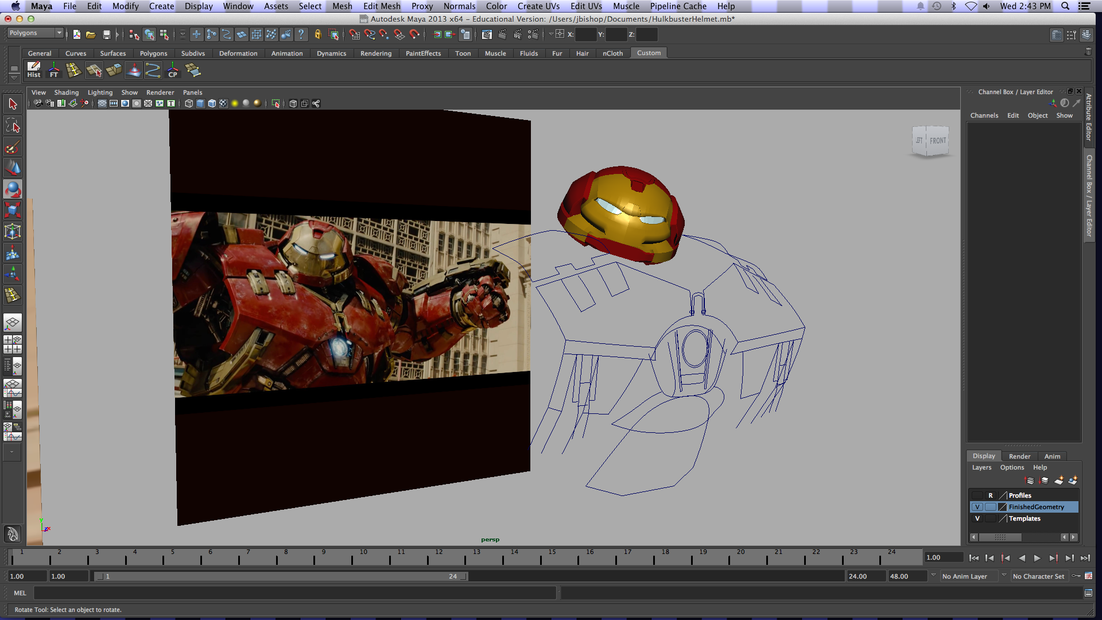Click the color swatch of Profiles layer

(x=1003, y=495)
